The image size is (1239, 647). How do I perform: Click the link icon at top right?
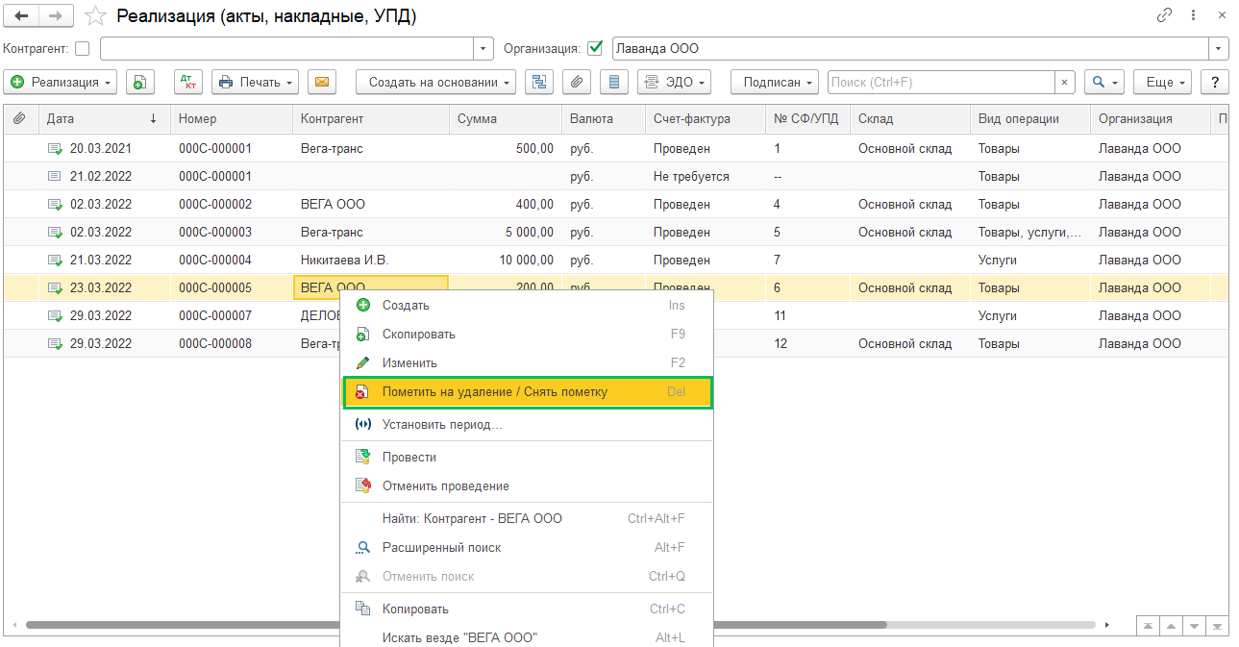coord(1165,15)
